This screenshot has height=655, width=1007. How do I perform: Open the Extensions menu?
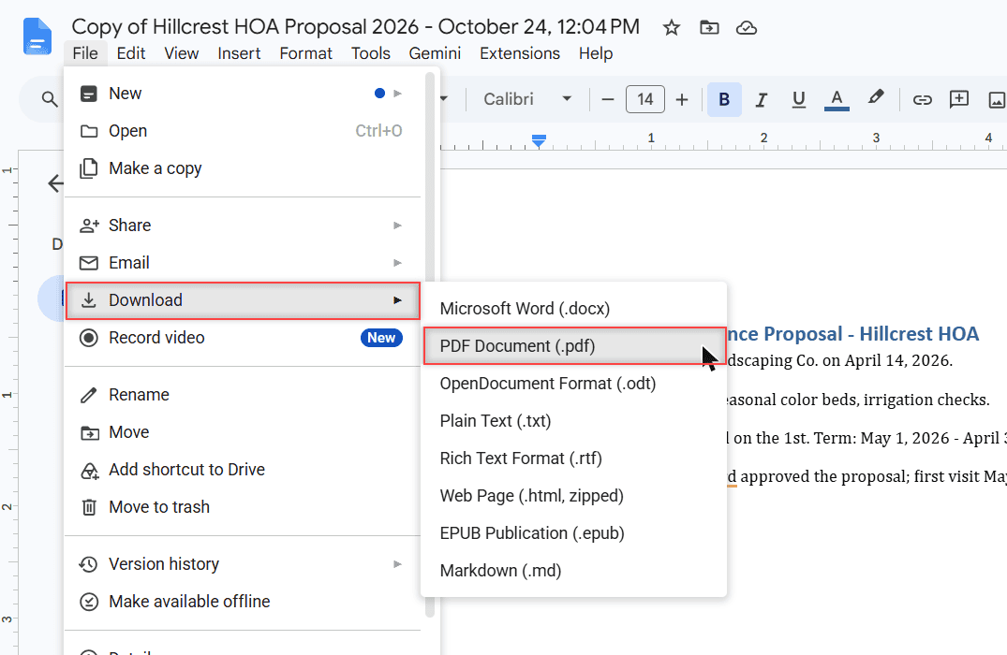click(x=520, y=53)
